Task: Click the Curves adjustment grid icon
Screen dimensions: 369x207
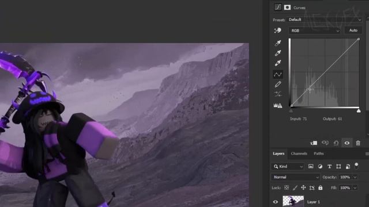Action: point(278,7)
